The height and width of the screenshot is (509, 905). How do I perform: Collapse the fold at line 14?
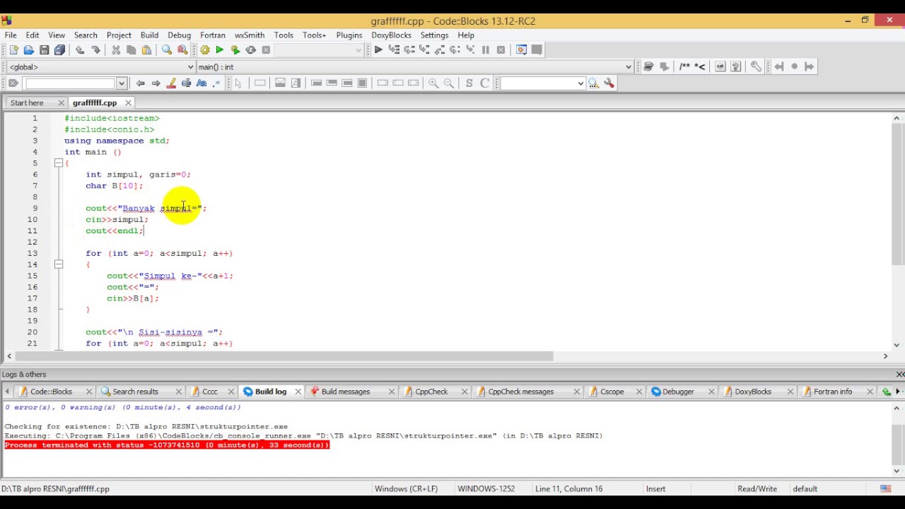(x=59, y=264)
